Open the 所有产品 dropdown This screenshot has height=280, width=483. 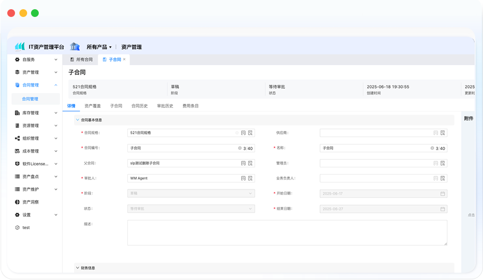pyautogui.click(x=99, y=47)
